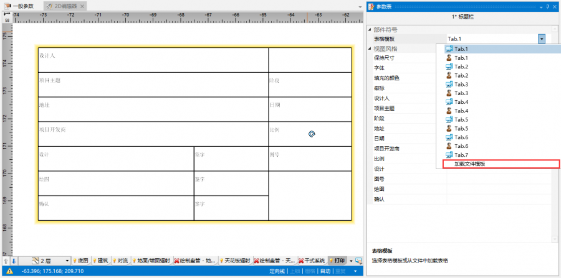Click 加载文件模板 to load a template file

(x=469, y=164)
